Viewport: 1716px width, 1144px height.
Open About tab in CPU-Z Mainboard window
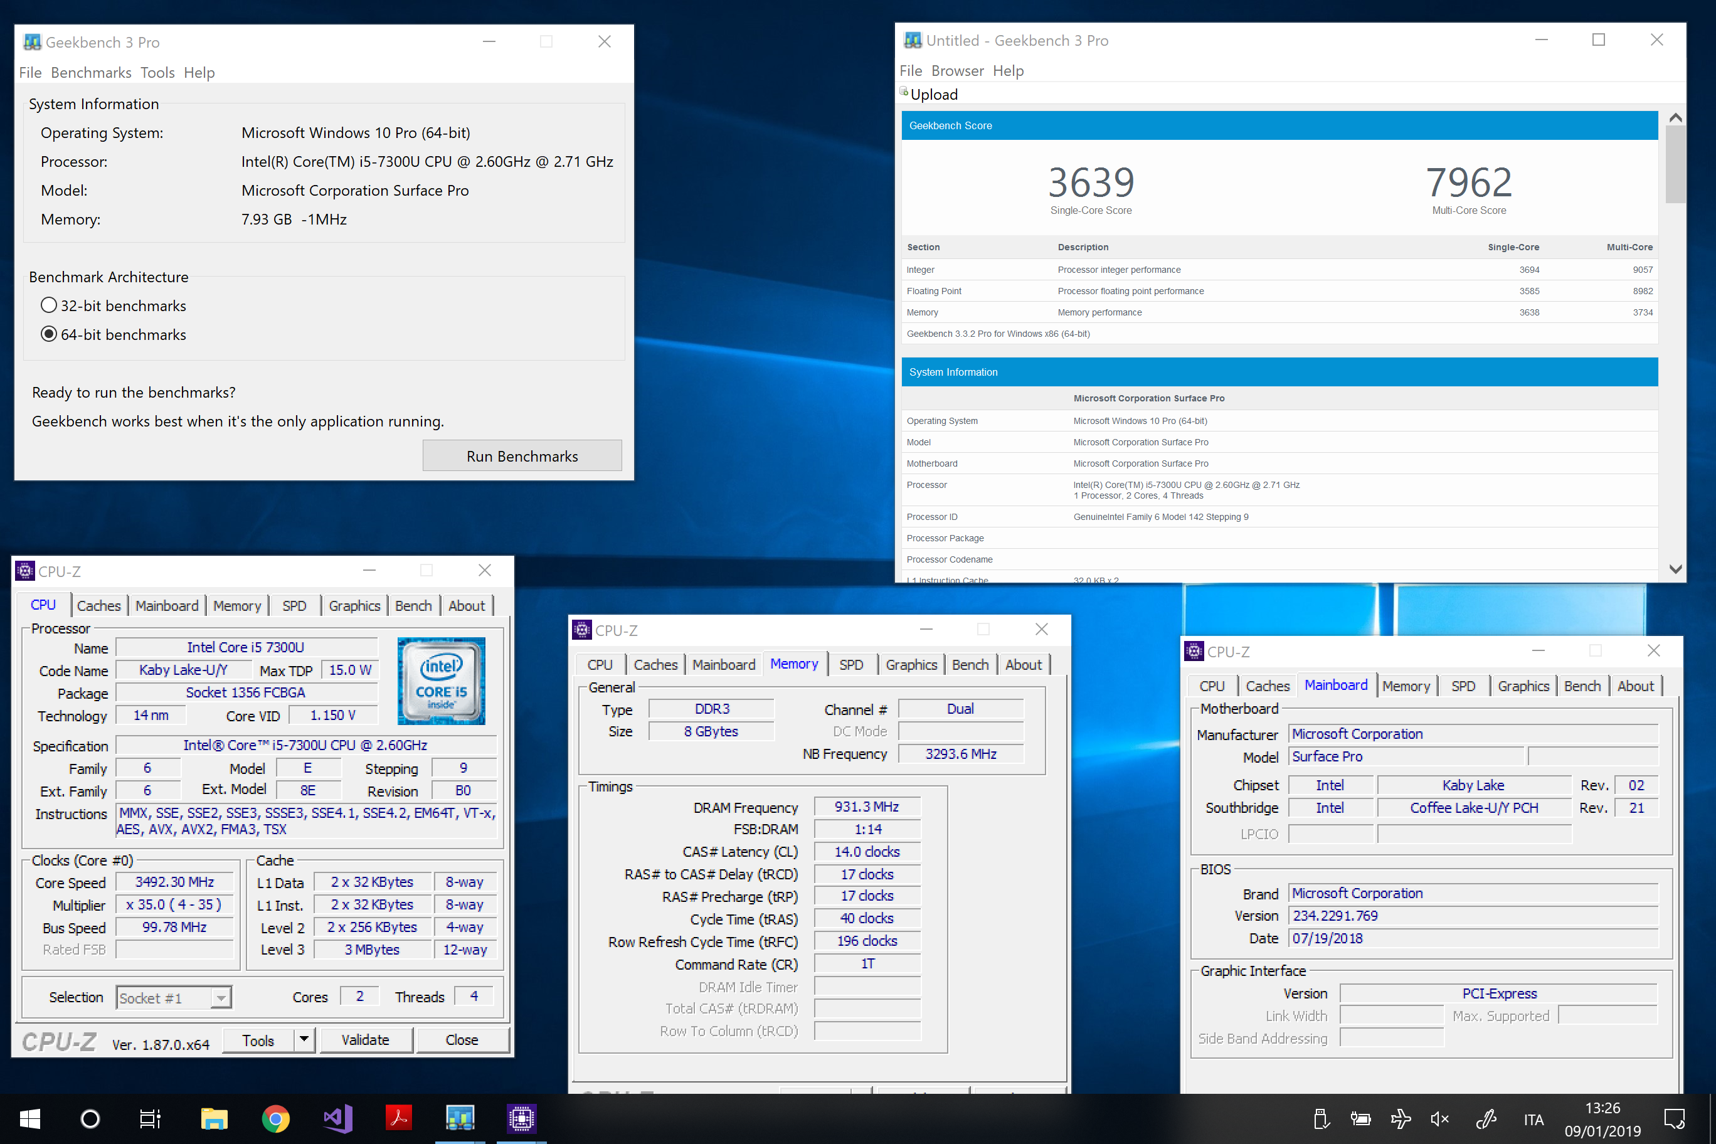(1635, 686)
